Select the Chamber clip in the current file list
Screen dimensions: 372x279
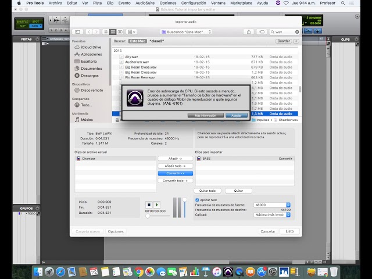point(115,159)
